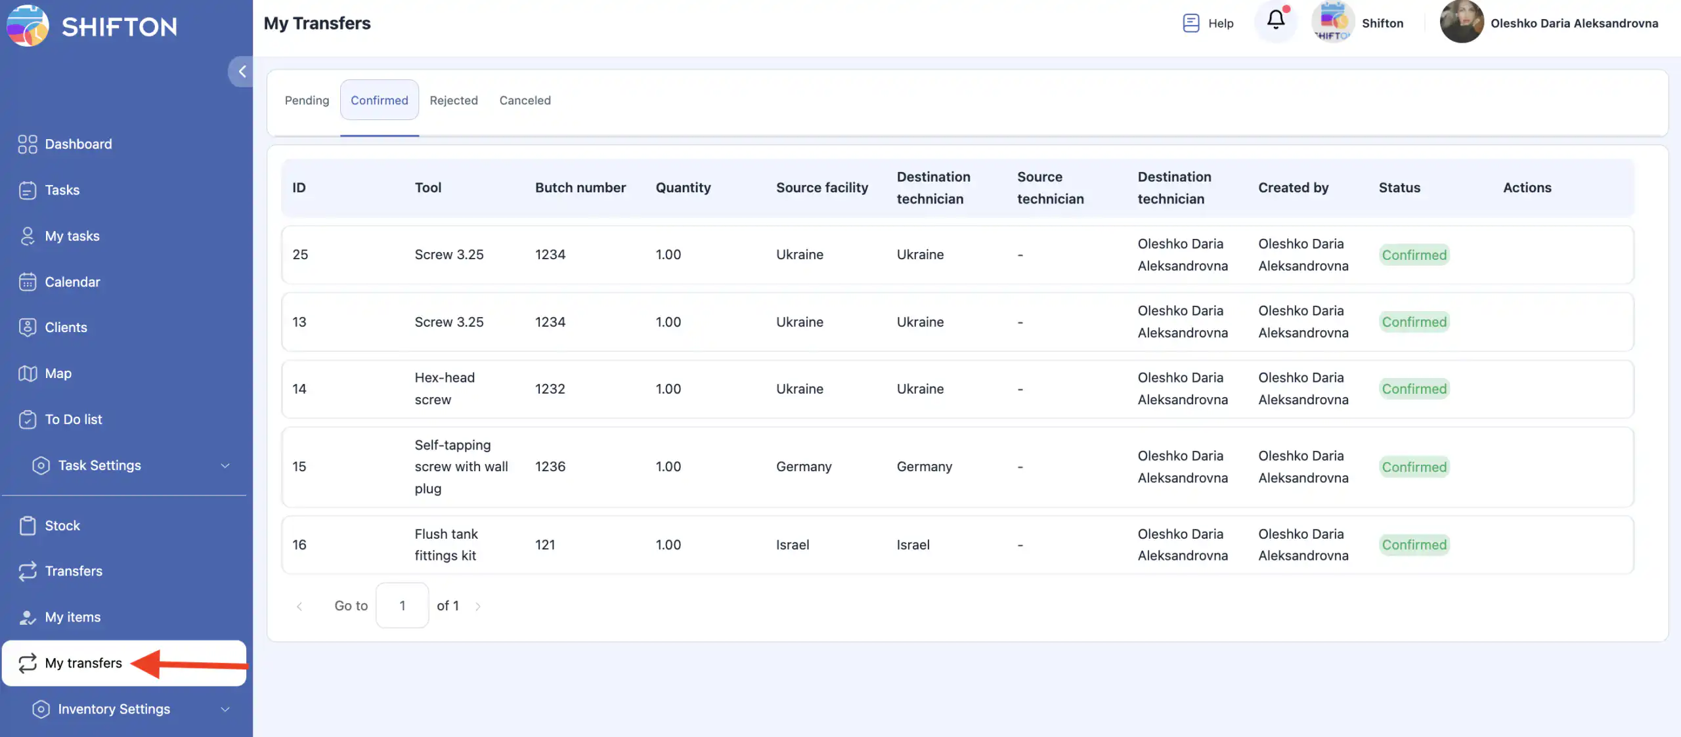This screenshot has width=1681, height=737.
Task: Click the Clients icon in sidebar
Action: coord(27,327)
